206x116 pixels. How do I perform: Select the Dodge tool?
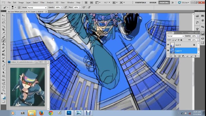(x=4, y=61)
